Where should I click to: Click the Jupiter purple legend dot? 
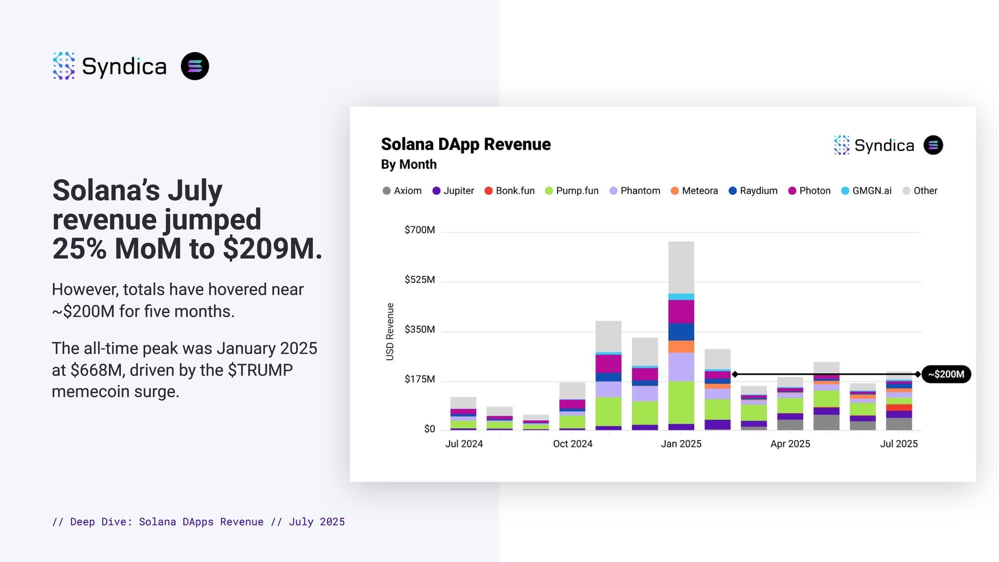(x=436, y=191)
